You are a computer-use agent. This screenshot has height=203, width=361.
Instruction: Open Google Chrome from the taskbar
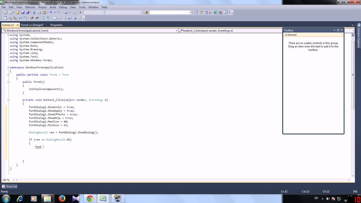[90, 198]
